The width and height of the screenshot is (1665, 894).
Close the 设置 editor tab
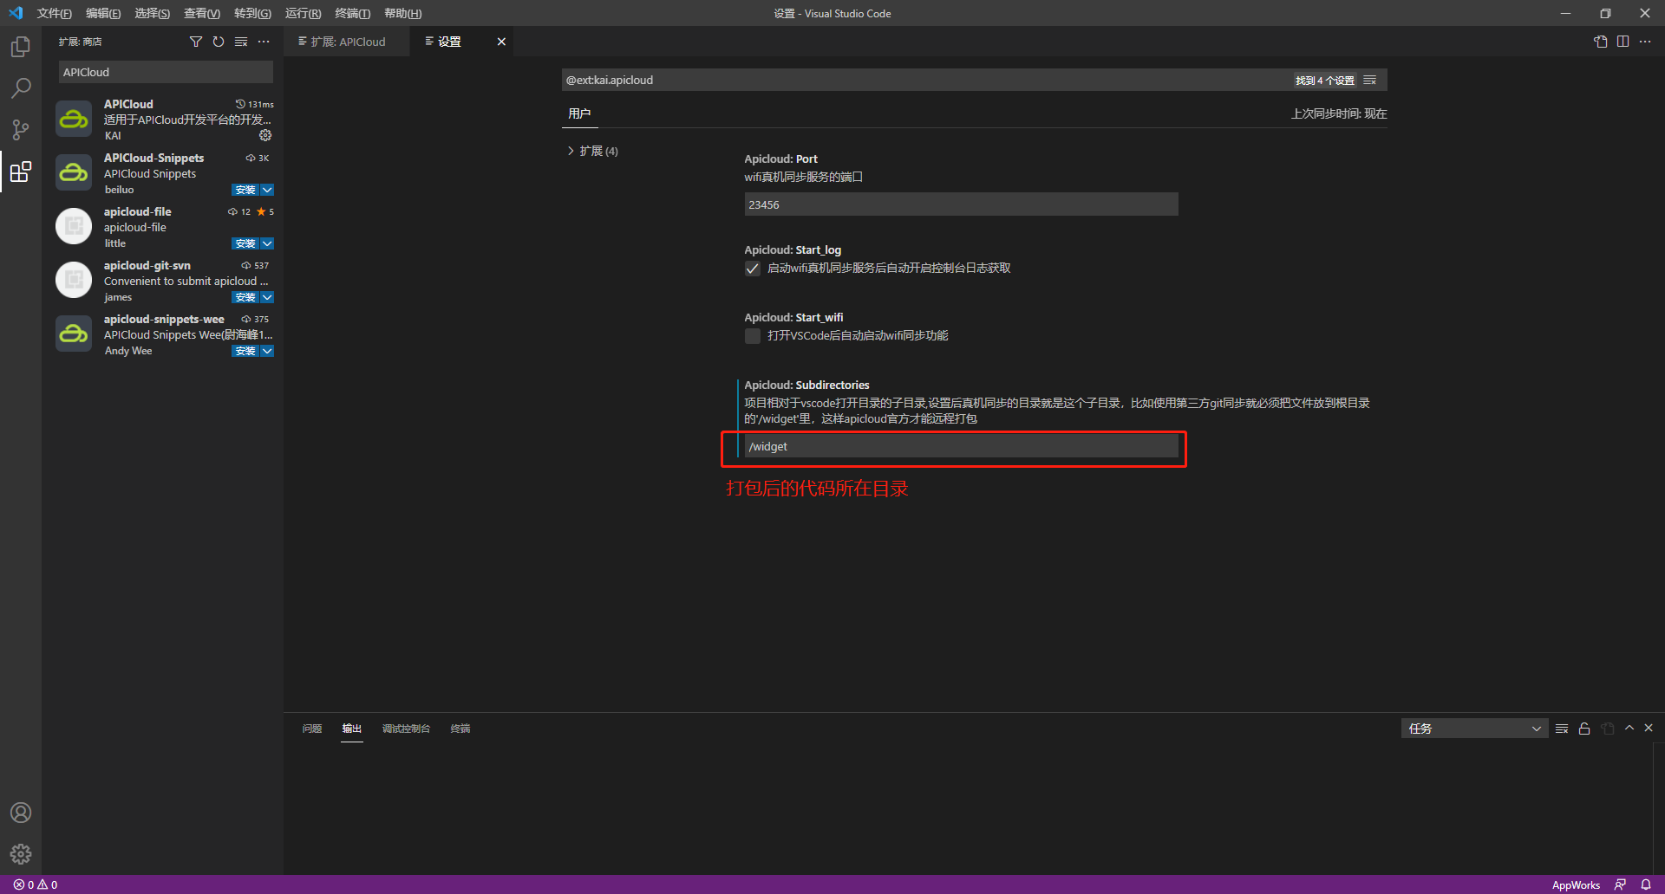pyautogui.click(x=501, y=42)
